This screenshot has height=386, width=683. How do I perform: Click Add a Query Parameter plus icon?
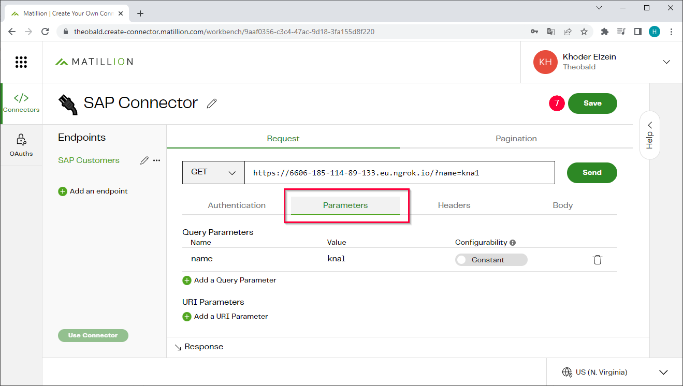click(x=187, y=280)
